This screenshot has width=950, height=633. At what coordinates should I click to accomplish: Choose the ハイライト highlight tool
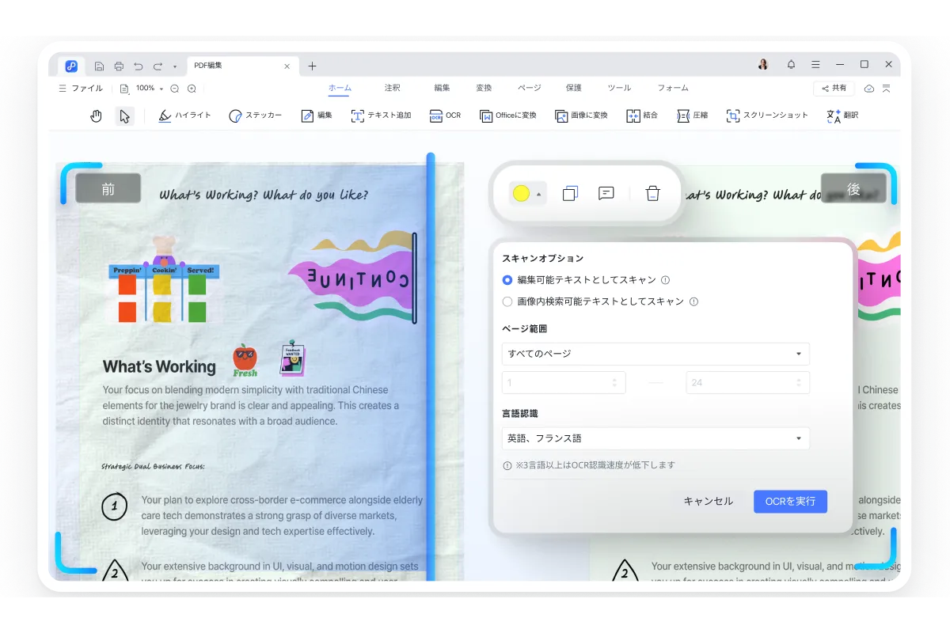184,116
